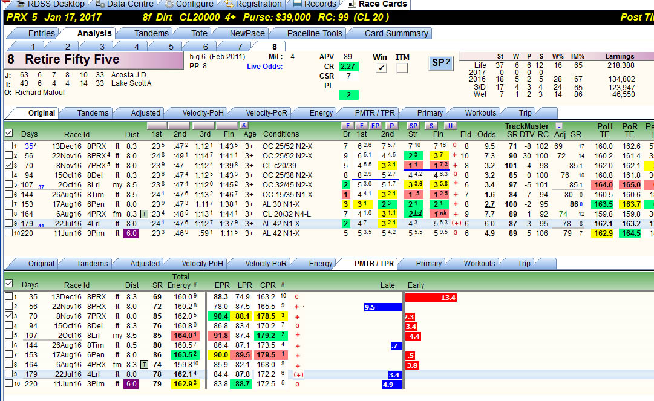Screen dimensions: 654x401
Task: Click the Data Centre icon
Action: (100, 4)
